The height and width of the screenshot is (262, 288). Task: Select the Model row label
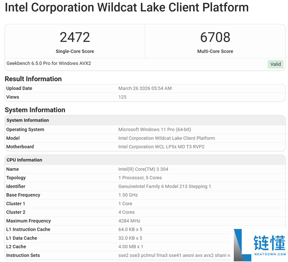point(13,138)
